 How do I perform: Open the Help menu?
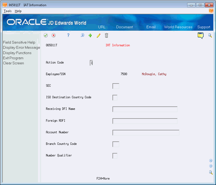18,11
